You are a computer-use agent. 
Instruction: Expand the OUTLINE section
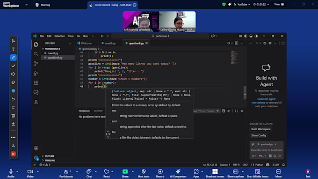[x=49, y=156]
